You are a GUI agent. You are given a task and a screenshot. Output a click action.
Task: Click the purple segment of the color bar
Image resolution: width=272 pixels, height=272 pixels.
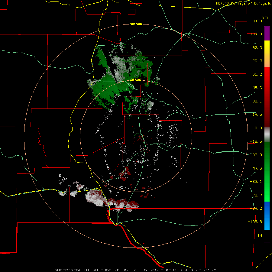coord(267,34)
